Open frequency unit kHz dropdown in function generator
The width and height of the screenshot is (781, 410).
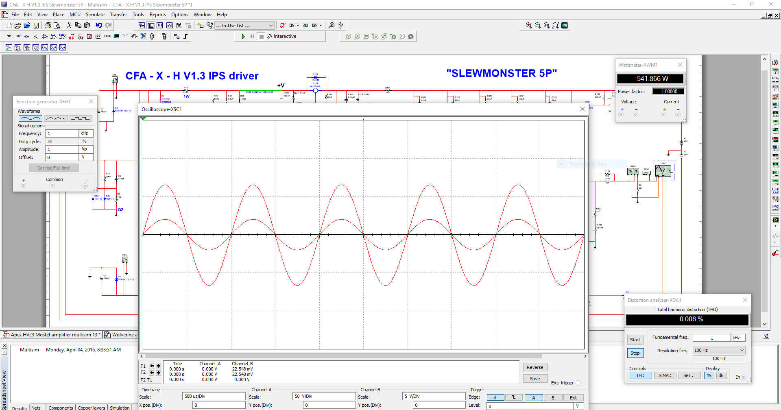(x=86, y=133)
